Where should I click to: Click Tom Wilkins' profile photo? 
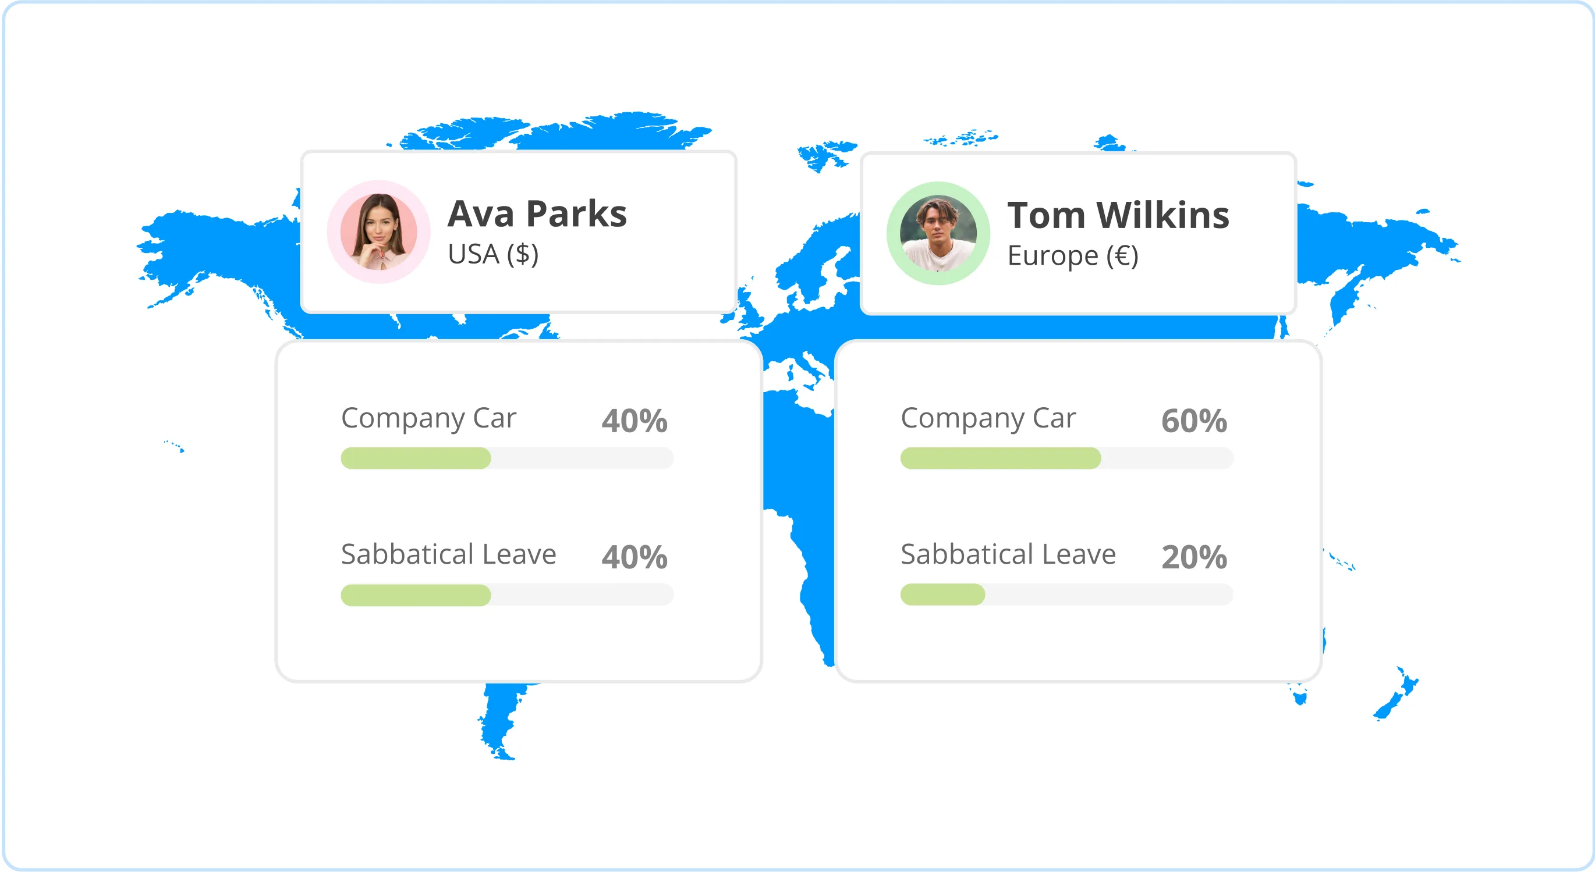coord(938,233)
